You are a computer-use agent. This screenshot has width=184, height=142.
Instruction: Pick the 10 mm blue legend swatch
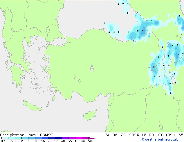(39, 138)
